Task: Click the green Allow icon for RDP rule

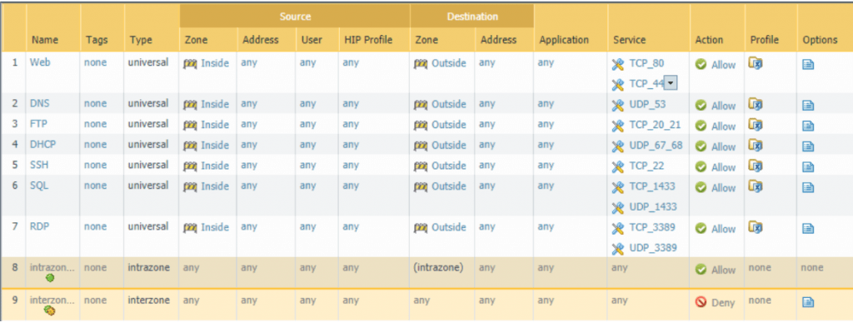Action: pos(701,229)
